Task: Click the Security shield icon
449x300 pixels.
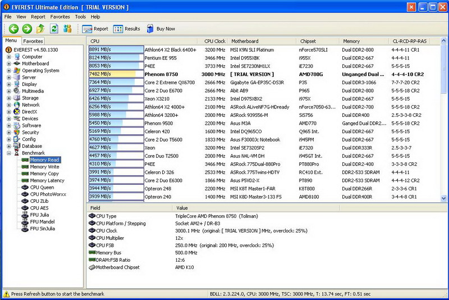Action: [17, 133]
